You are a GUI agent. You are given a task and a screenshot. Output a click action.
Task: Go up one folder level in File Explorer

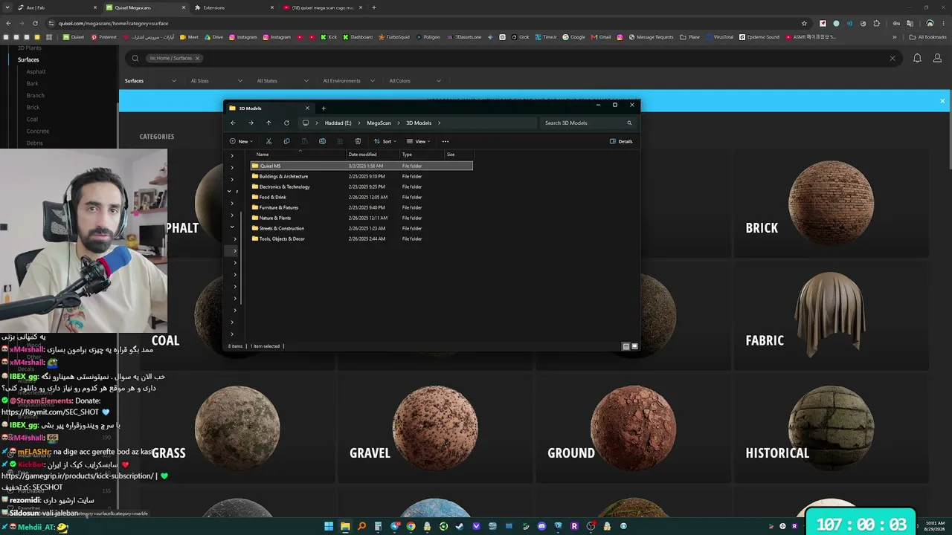click(268, 123)
